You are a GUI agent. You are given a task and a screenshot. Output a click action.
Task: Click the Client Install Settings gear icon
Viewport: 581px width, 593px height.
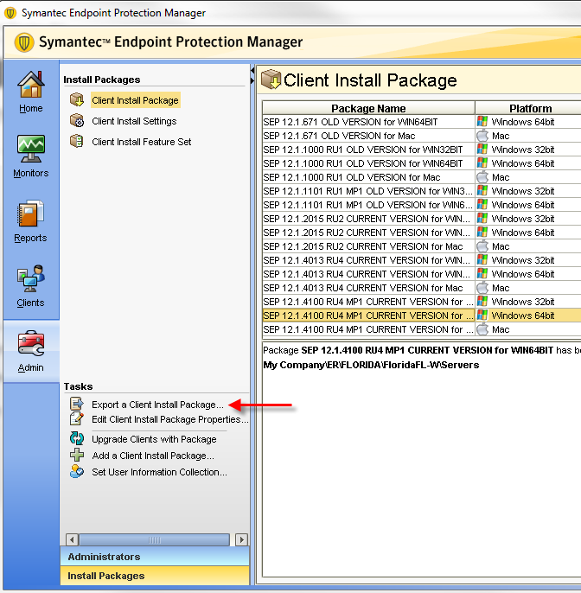(x=77, y=121)
